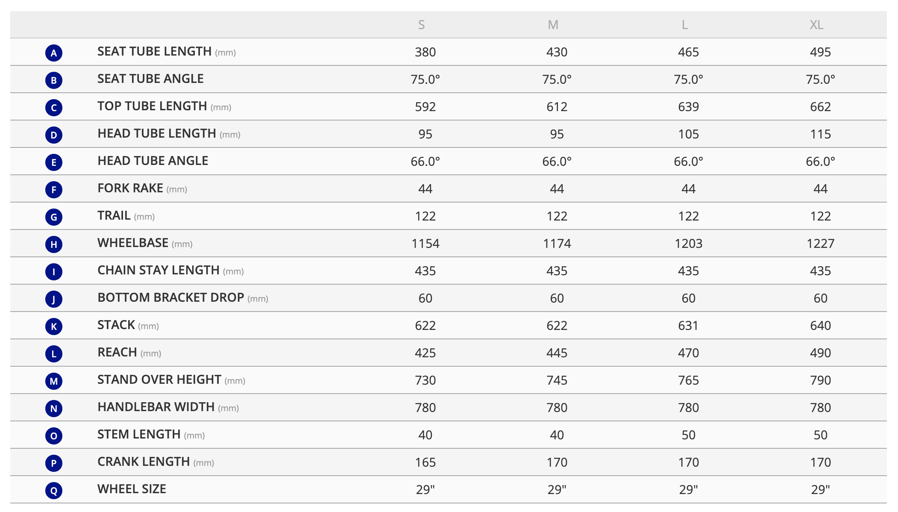Click the M icon for Stand Over Height
The width and height of the screenshot is (898, 512).
tap(54, 381)
